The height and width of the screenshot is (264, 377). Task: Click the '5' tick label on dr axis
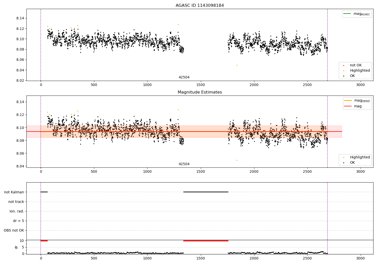pos(23,247)
